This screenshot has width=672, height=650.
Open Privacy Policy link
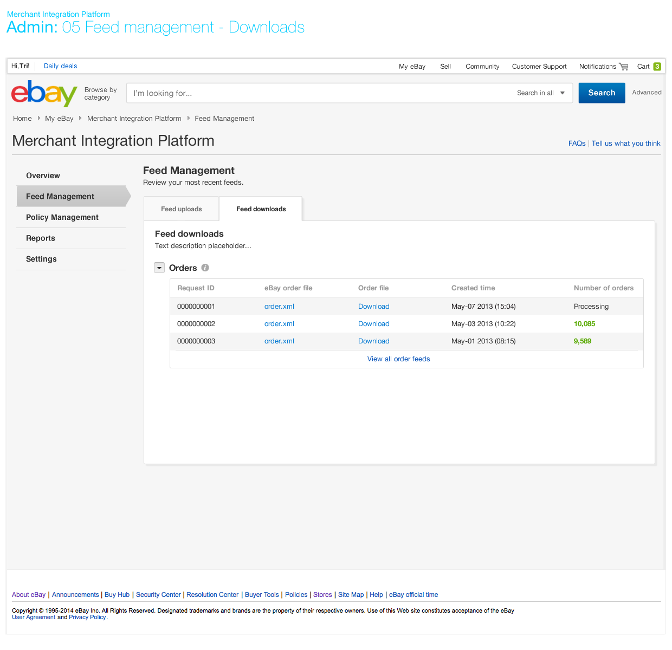[87, 617]
